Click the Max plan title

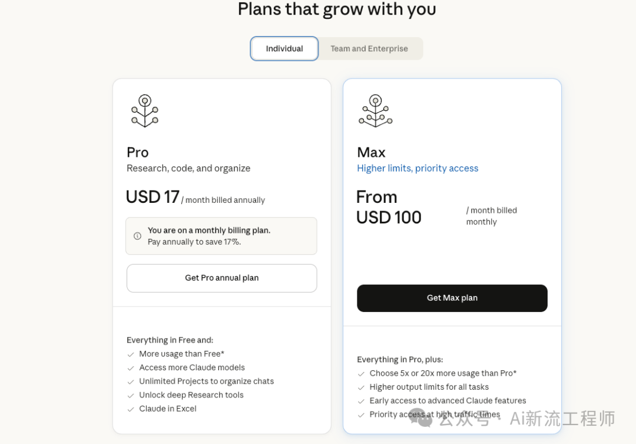[371, 153]
